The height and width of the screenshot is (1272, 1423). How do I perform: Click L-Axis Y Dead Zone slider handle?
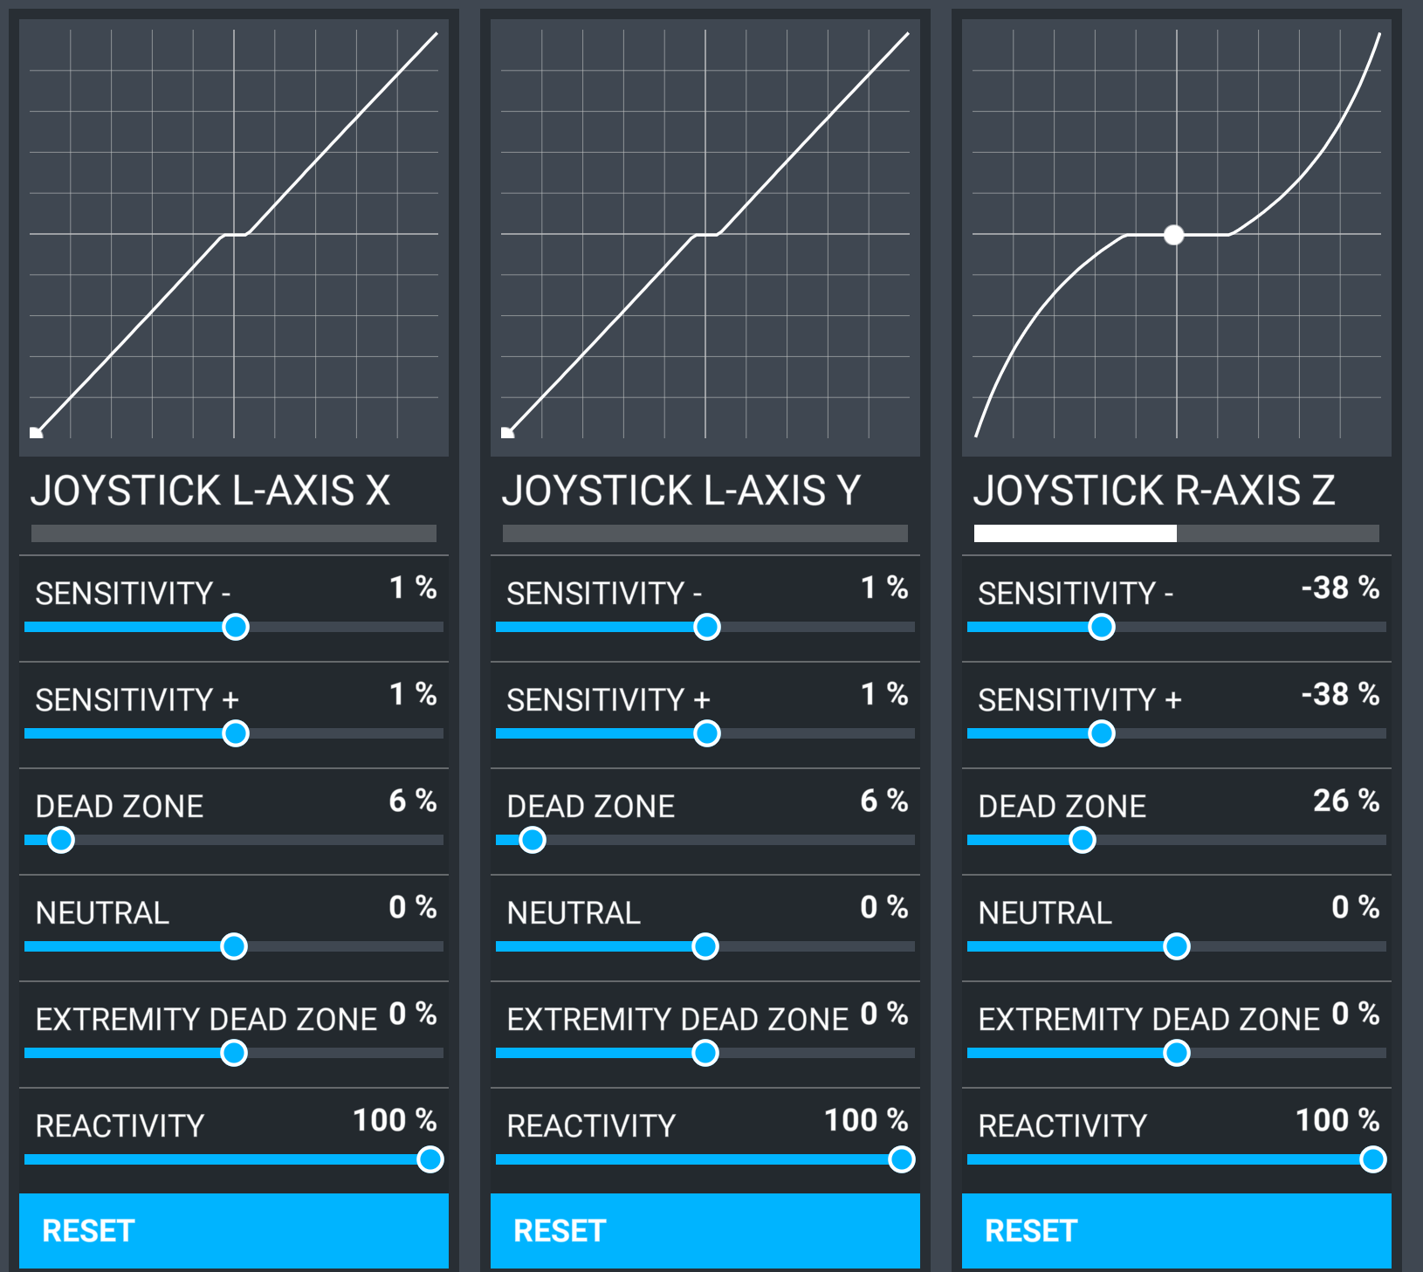(x=533, y=840)
